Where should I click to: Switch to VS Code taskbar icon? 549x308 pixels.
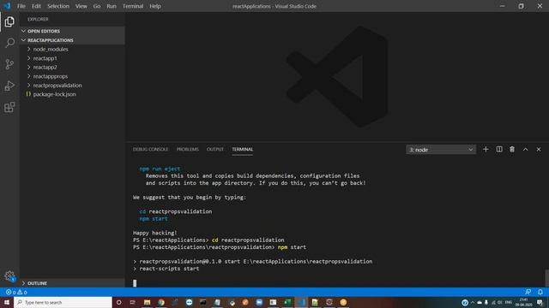click(301, 302)
